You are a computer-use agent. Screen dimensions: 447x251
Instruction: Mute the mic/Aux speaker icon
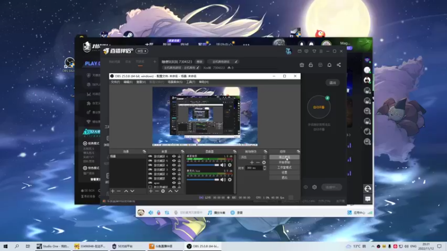(223, 180)
